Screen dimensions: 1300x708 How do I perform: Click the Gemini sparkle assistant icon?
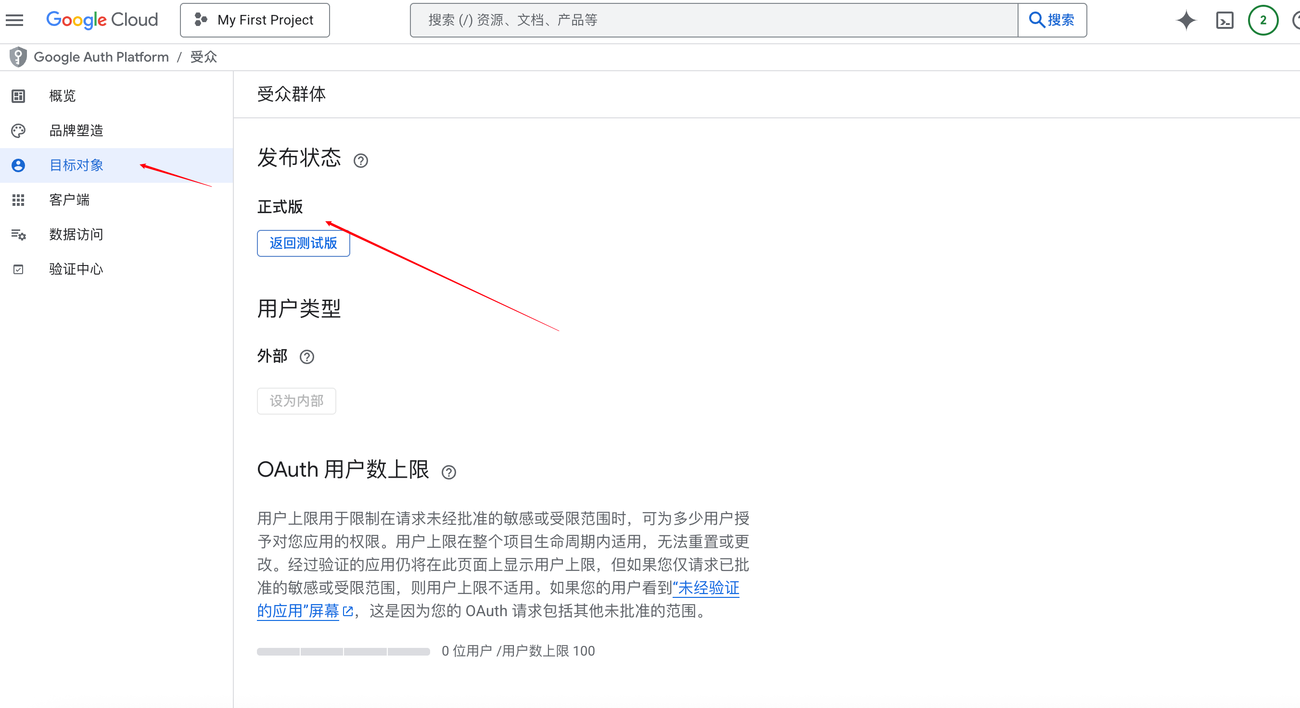[x=1186, y=20]
